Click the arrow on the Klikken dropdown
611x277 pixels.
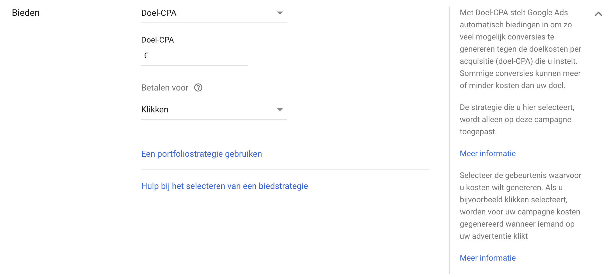[280, 110]
